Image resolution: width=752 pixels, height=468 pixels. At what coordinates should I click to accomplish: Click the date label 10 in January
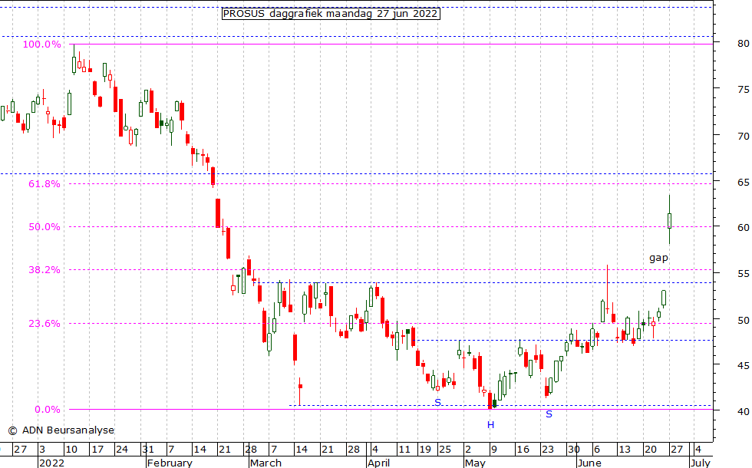pyautogui.click(x=71, y=450)
